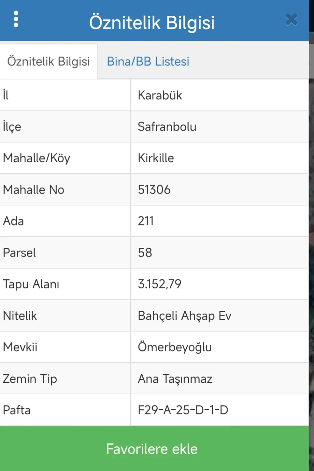Close the Öznitelik Bilgisi panel
The image size is (314, 471).
click(x=291, y=20)
